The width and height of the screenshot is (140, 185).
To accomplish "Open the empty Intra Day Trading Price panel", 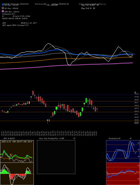I will click(x=56, y=157).
